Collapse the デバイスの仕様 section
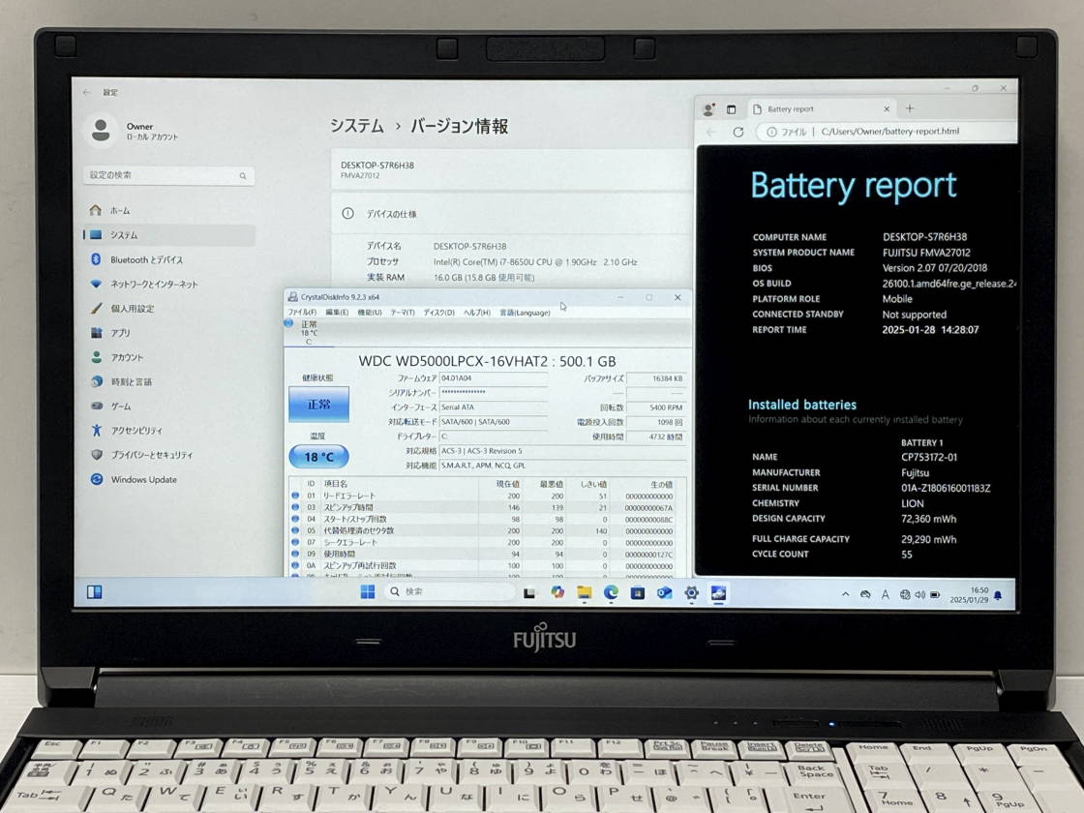Image resolution: width=1084 pixels, height=813 pixels. coord(512,214)
